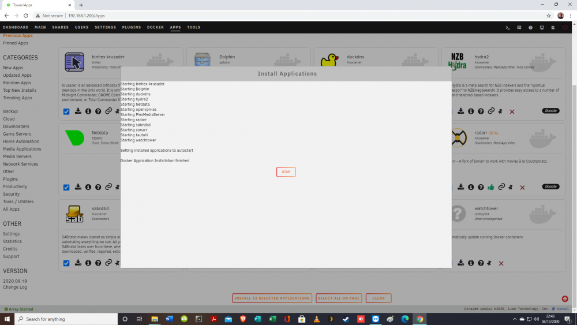577x325 pixels.
Task: Open the binhex krusader project link icon
Action: coord(108,111)
